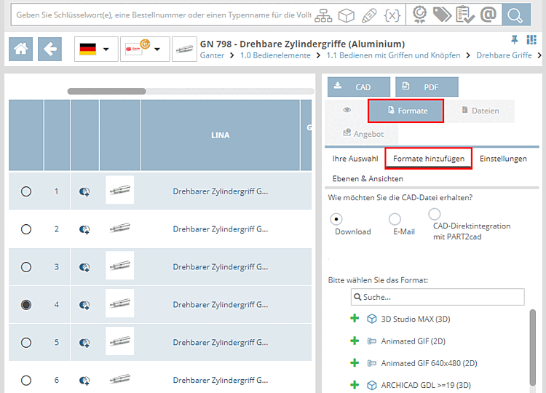Switch to the Angebot tab
Viewport: 546px width, 393px height.
tap(363, 134)
